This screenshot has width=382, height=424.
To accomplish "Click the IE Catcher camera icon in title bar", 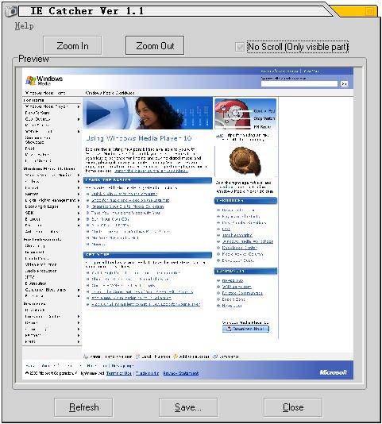I will (x=11, y=11).
